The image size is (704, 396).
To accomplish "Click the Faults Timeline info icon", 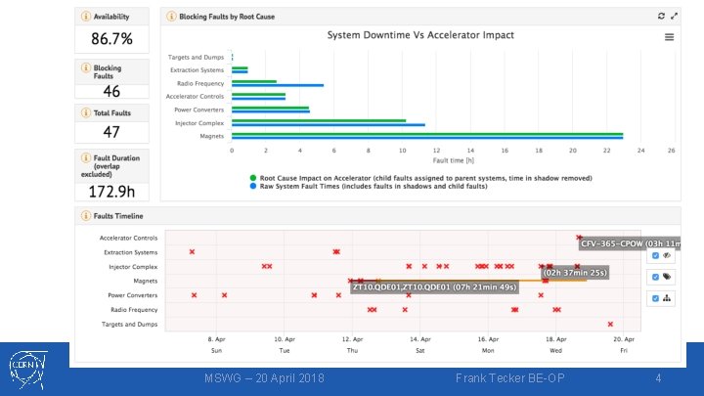I will [86, 215].
